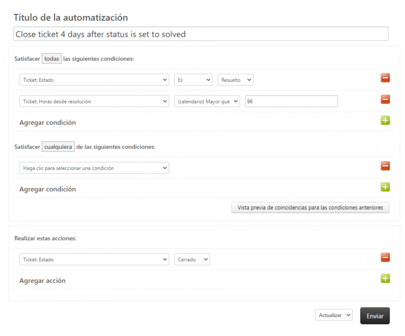Delete the empty 'cualquiera' condition row
The height and width of the screenshot is (336, 405).
(385, 166)
